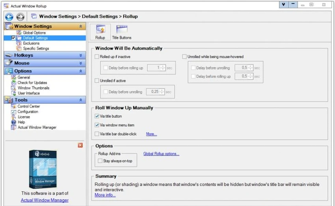The width and height of the screenshot is (335, 206).
Task: Open Control Center tool entry
Action: [29, 106]
